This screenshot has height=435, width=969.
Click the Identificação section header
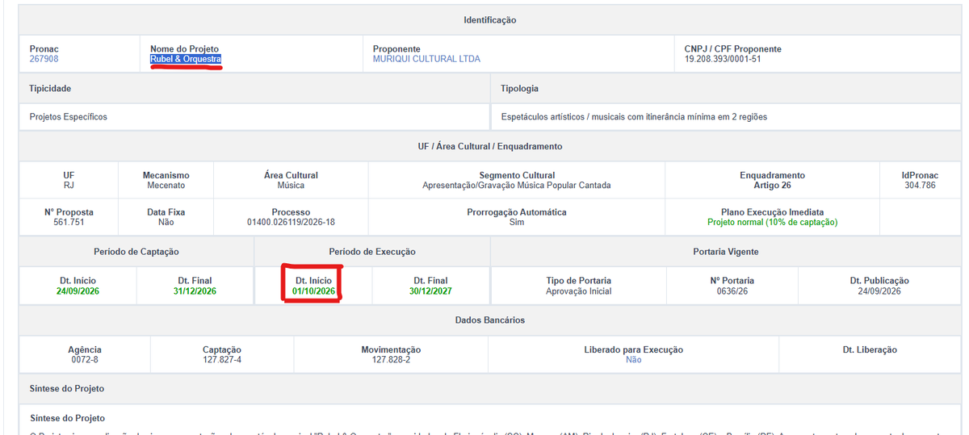(x=490, y=20)
